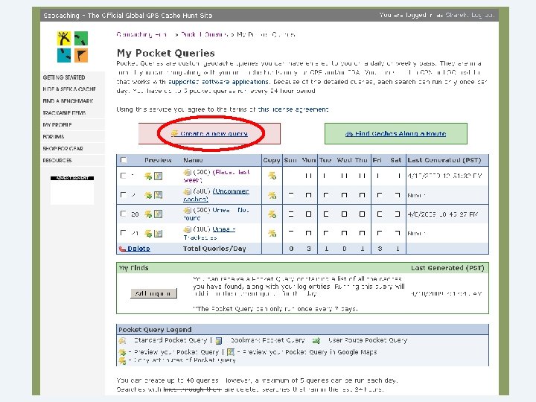Click the Pocket Queries breadcrumb link

pyautogui.click(x=204, y=34)
